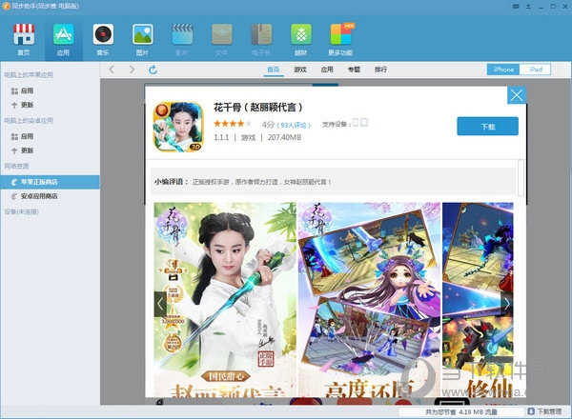View the 修仙 gameplay screenshot

pyautogui.click(x=478, y=300)
